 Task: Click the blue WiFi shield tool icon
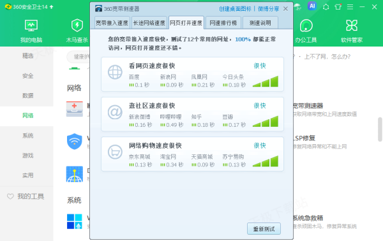(x=75, y=142)
